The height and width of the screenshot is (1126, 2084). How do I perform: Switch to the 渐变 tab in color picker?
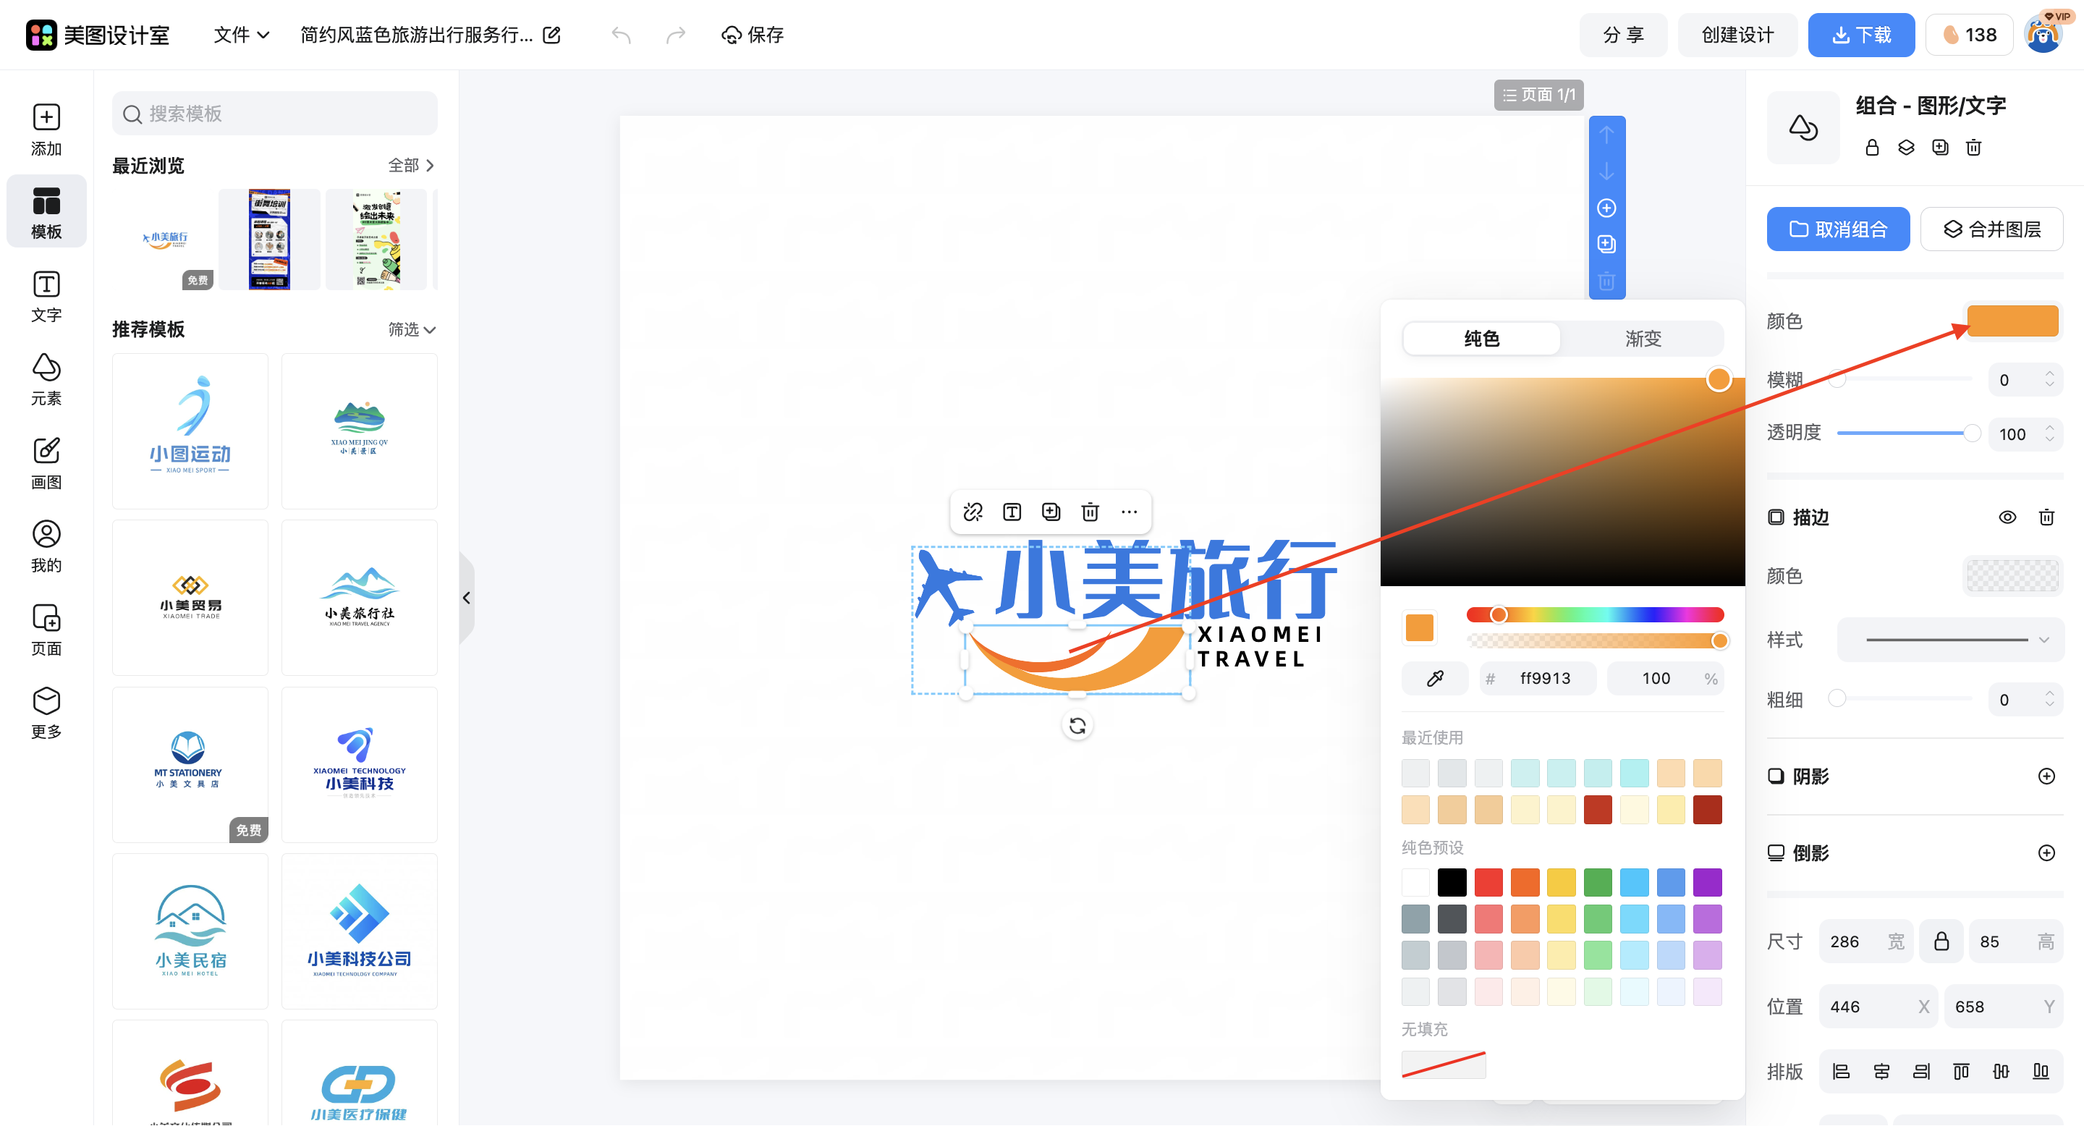(1643, 338)
